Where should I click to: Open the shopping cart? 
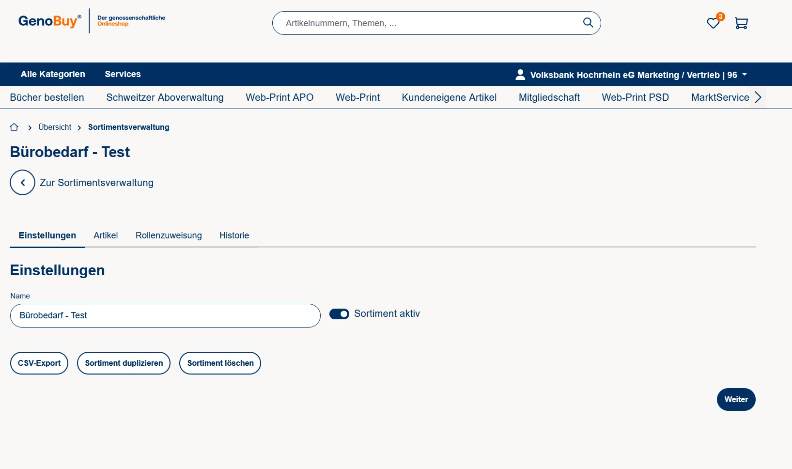tap(741, 23)
